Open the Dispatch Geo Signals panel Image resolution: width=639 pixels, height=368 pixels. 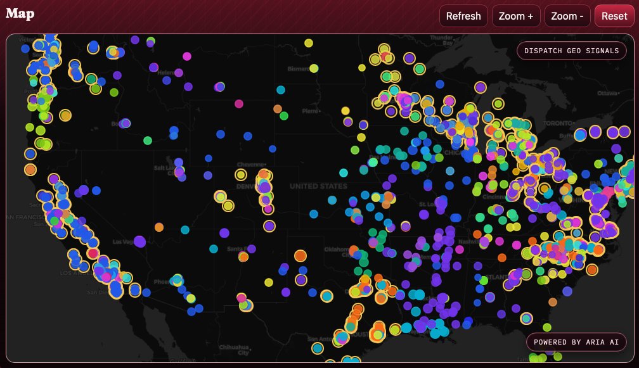[570, 51]
